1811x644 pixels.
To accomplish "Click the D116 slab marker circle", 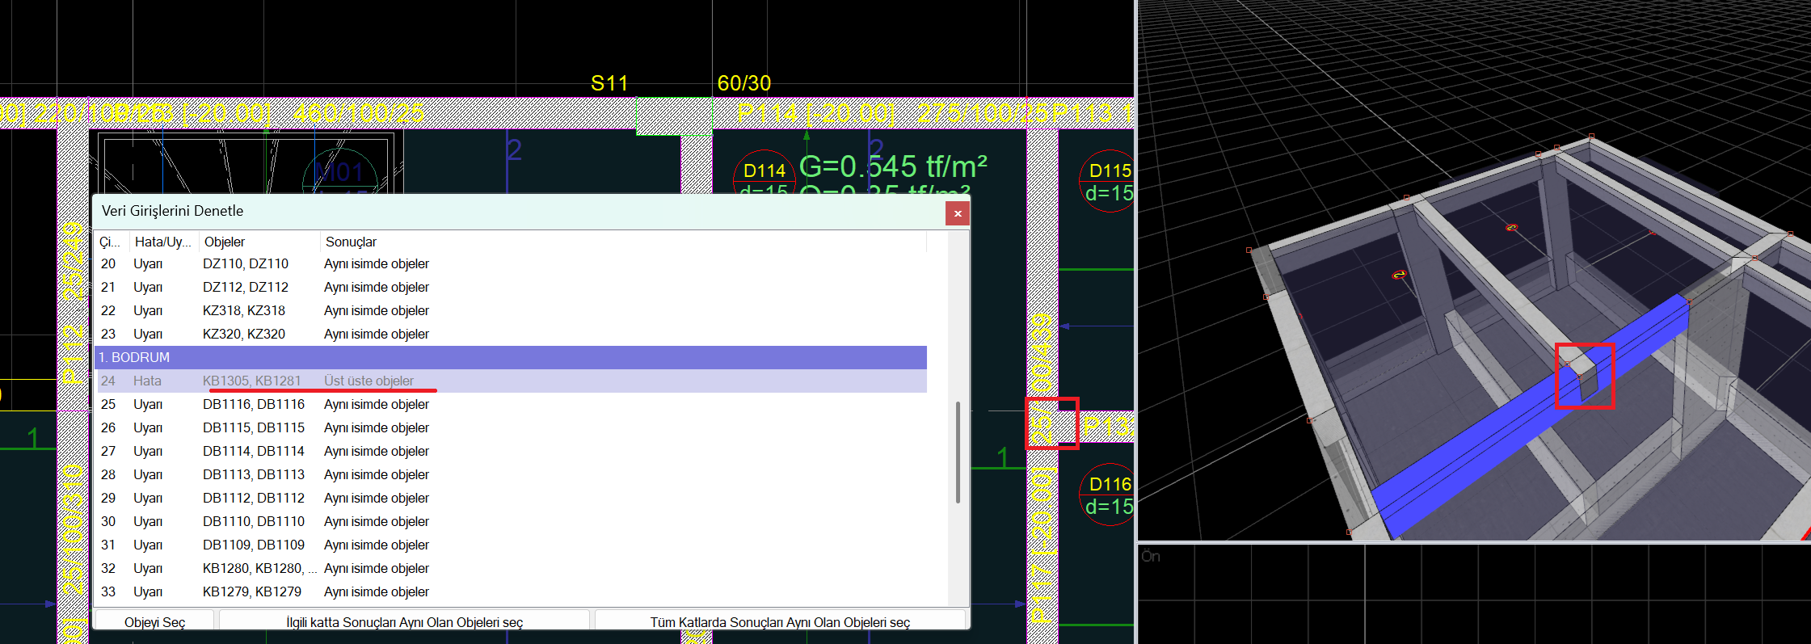I will (x=1109, y=494).
